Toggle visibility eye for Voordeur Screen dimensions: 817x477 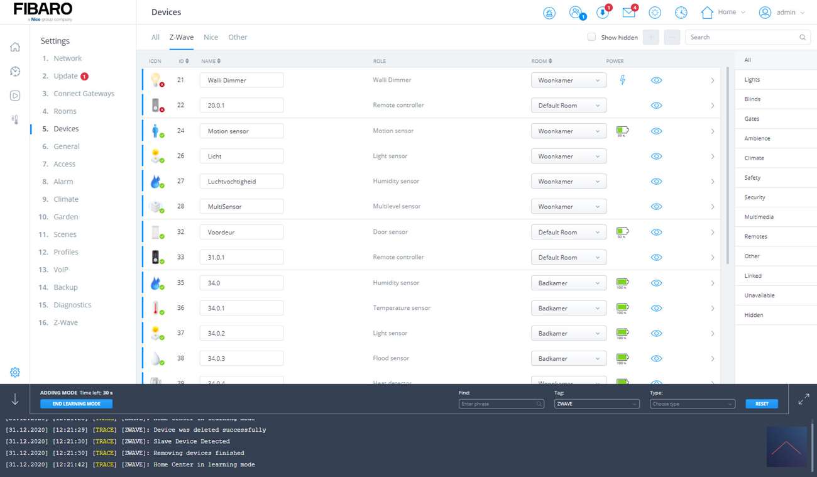656,232
